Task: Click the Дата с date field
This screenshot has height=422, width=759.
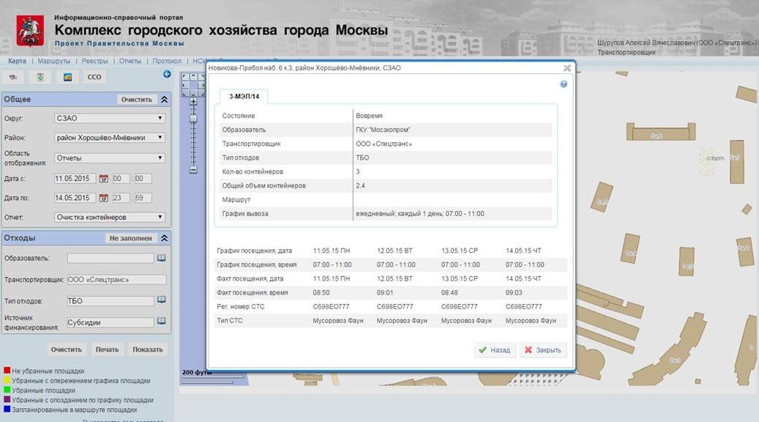Action: click(x=75, y=179)
